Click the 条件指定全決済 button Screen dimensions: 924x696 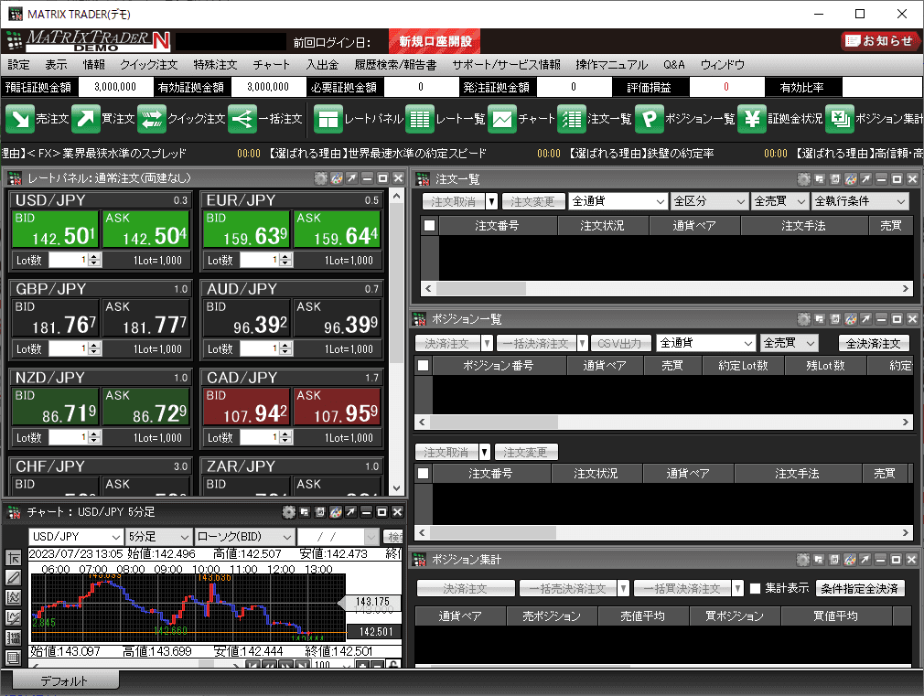click(859, 588)
